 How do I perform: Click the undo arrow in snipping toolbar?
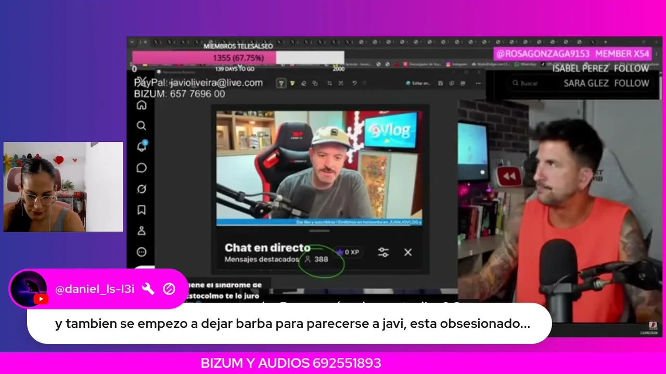pos(354,83)
